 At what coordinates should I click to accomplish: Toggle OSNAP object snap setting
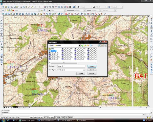click(x=52, y=117)
